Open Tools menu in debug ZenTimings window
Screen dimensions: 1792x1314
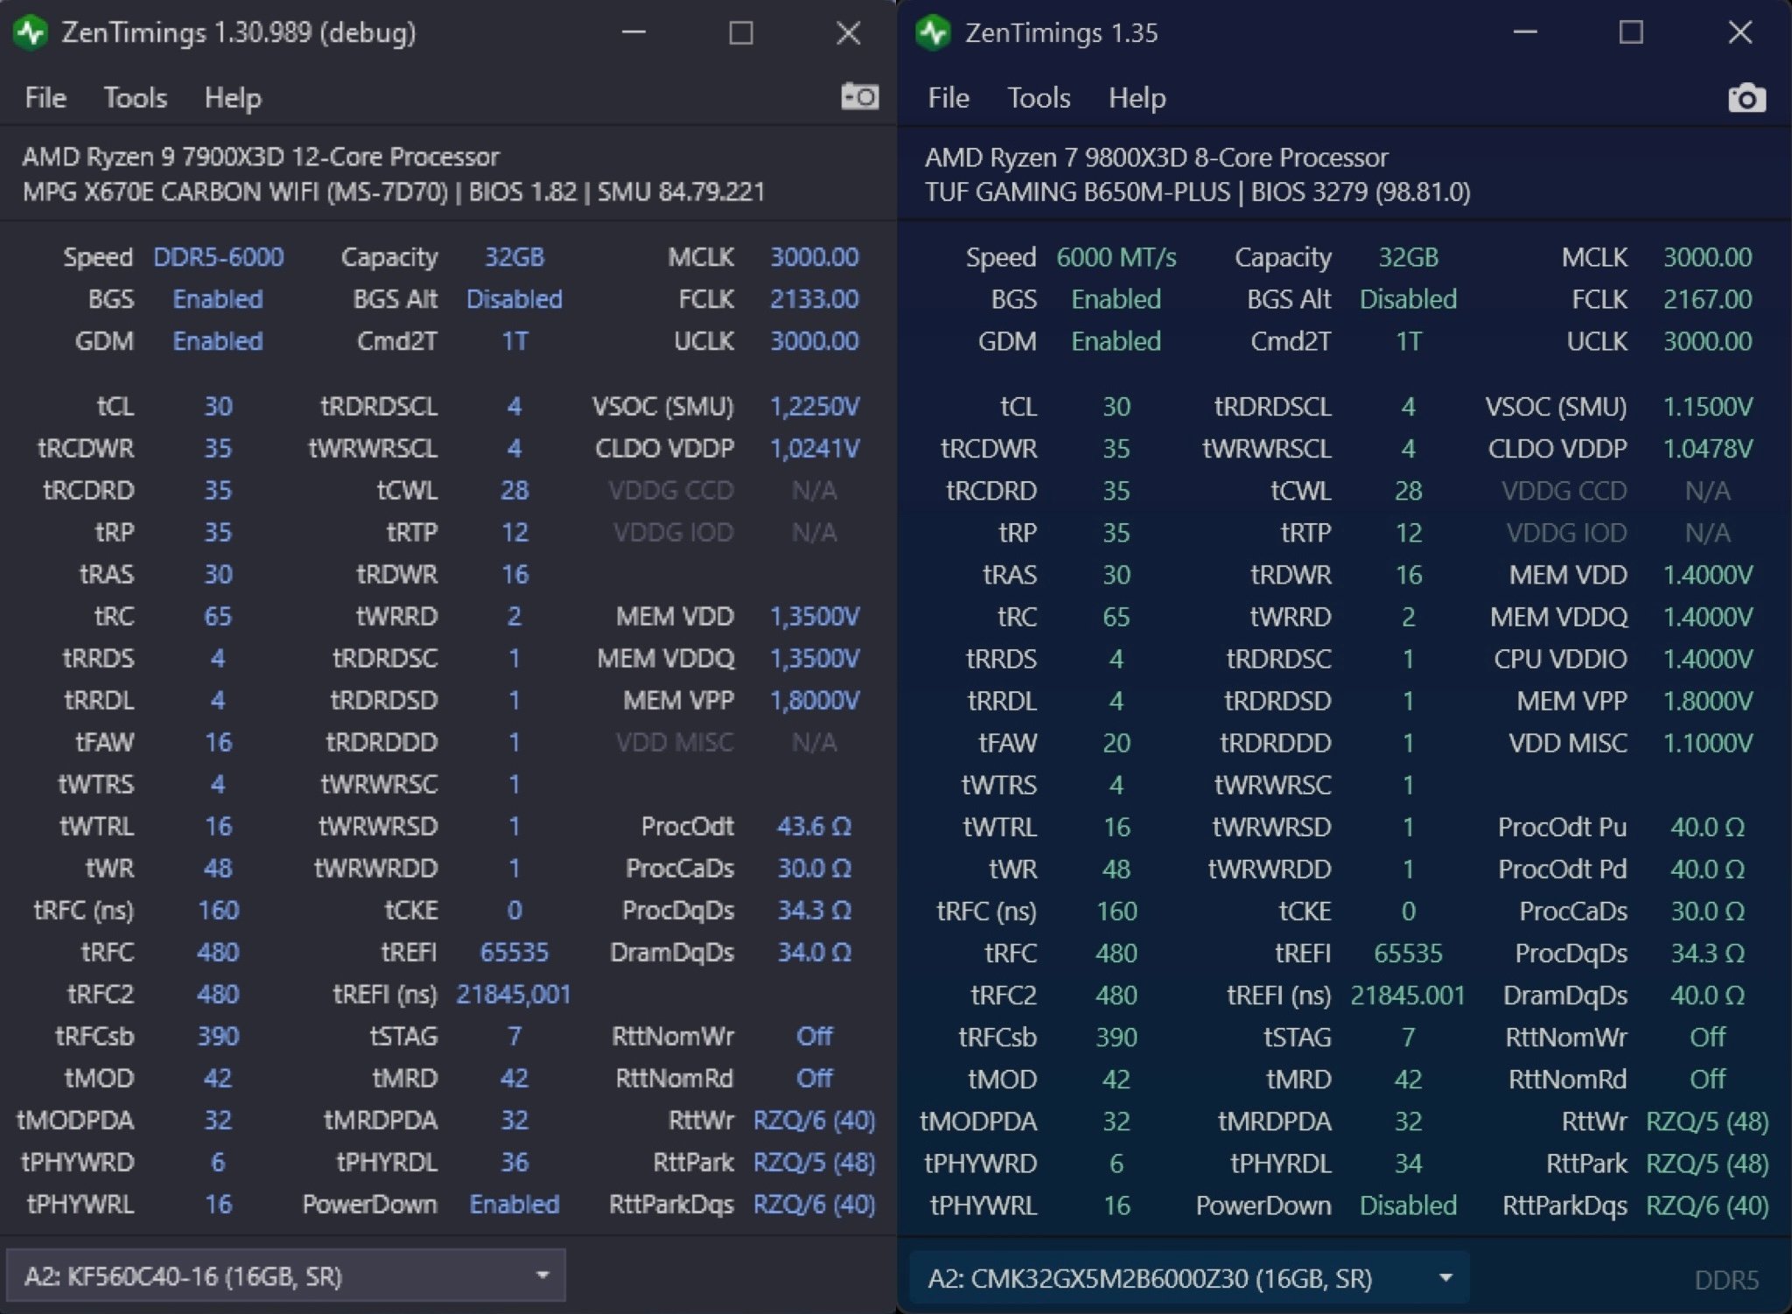(x=135, y=98)
